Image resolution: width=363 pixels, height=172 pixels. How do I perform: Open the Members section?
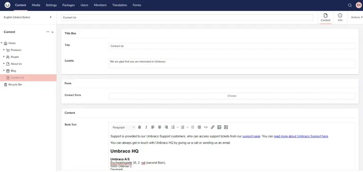click(x=100, y=5)
